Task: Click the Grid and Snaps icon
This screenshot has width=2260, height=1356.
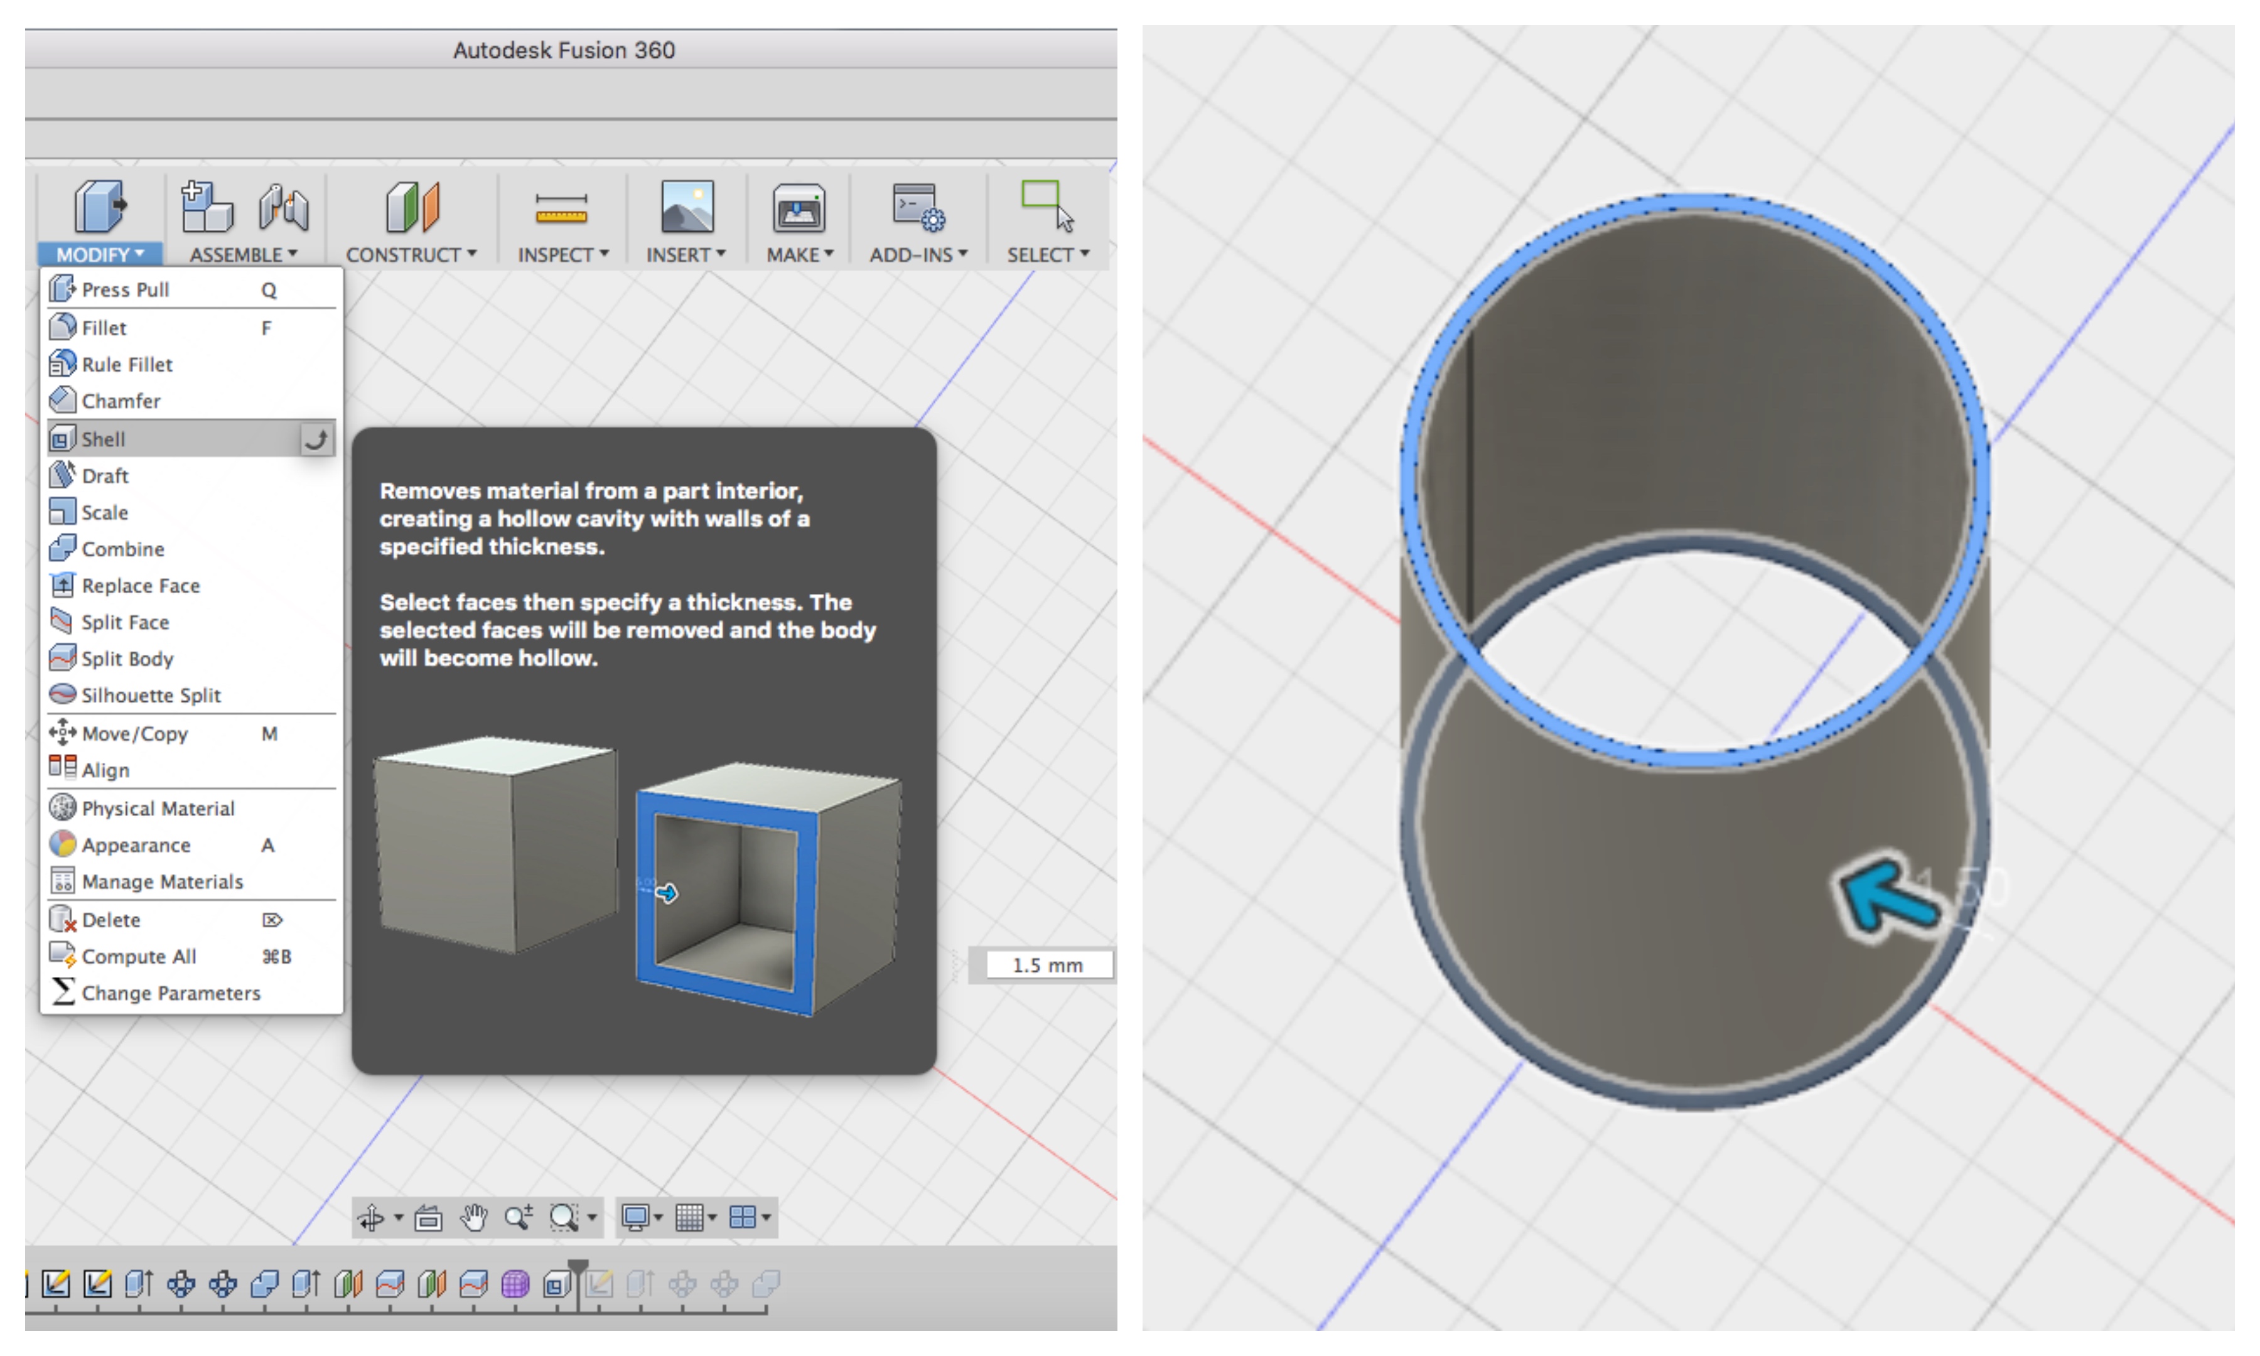Action: click(x=689, y=1217)
